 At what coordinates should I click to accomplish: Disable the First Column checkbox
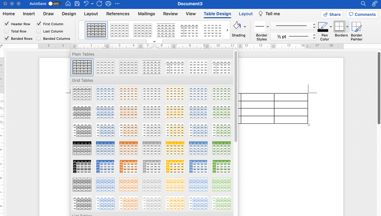38,24
